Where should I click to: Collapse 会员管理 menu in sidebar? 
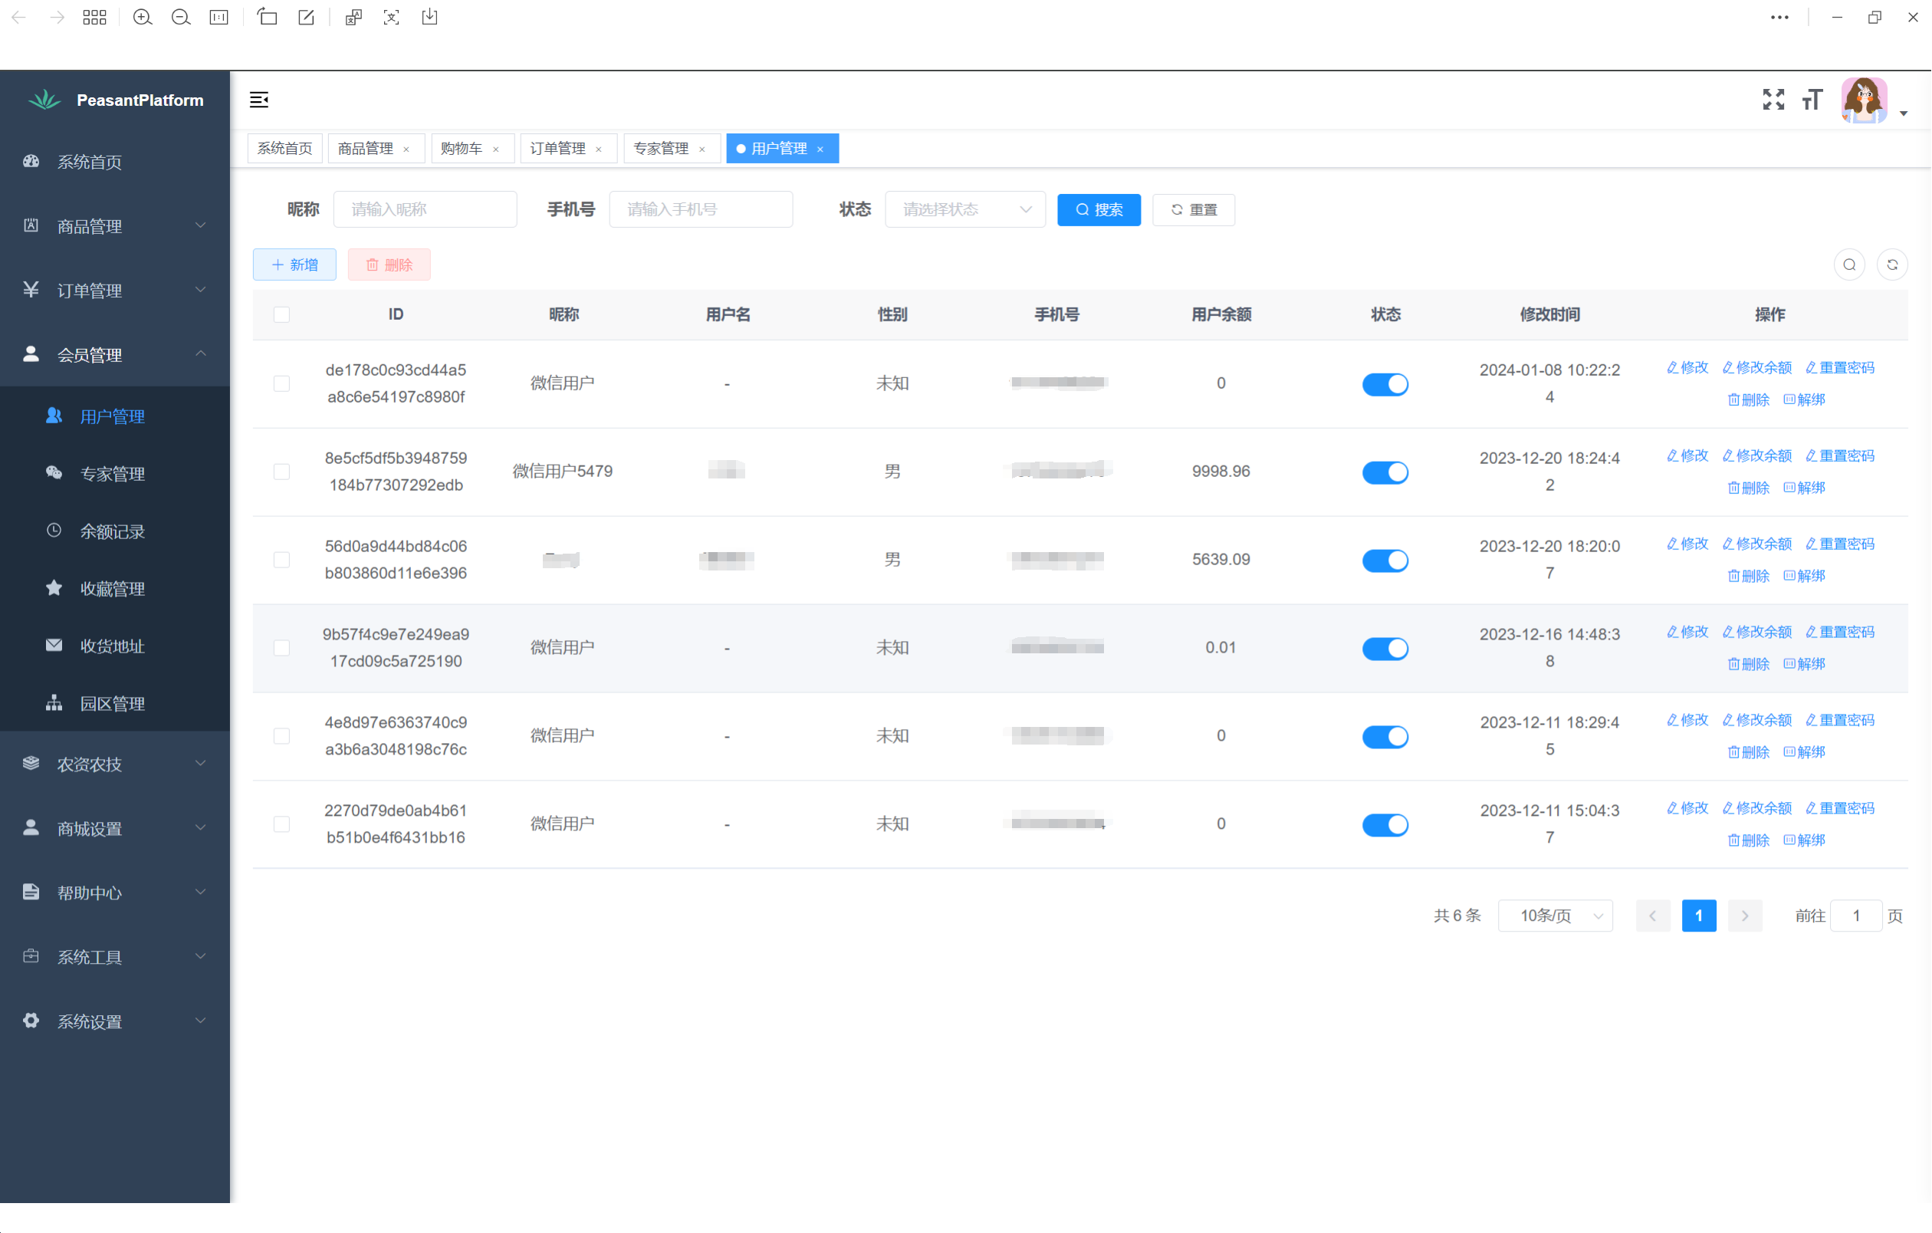tap(115, 354)
